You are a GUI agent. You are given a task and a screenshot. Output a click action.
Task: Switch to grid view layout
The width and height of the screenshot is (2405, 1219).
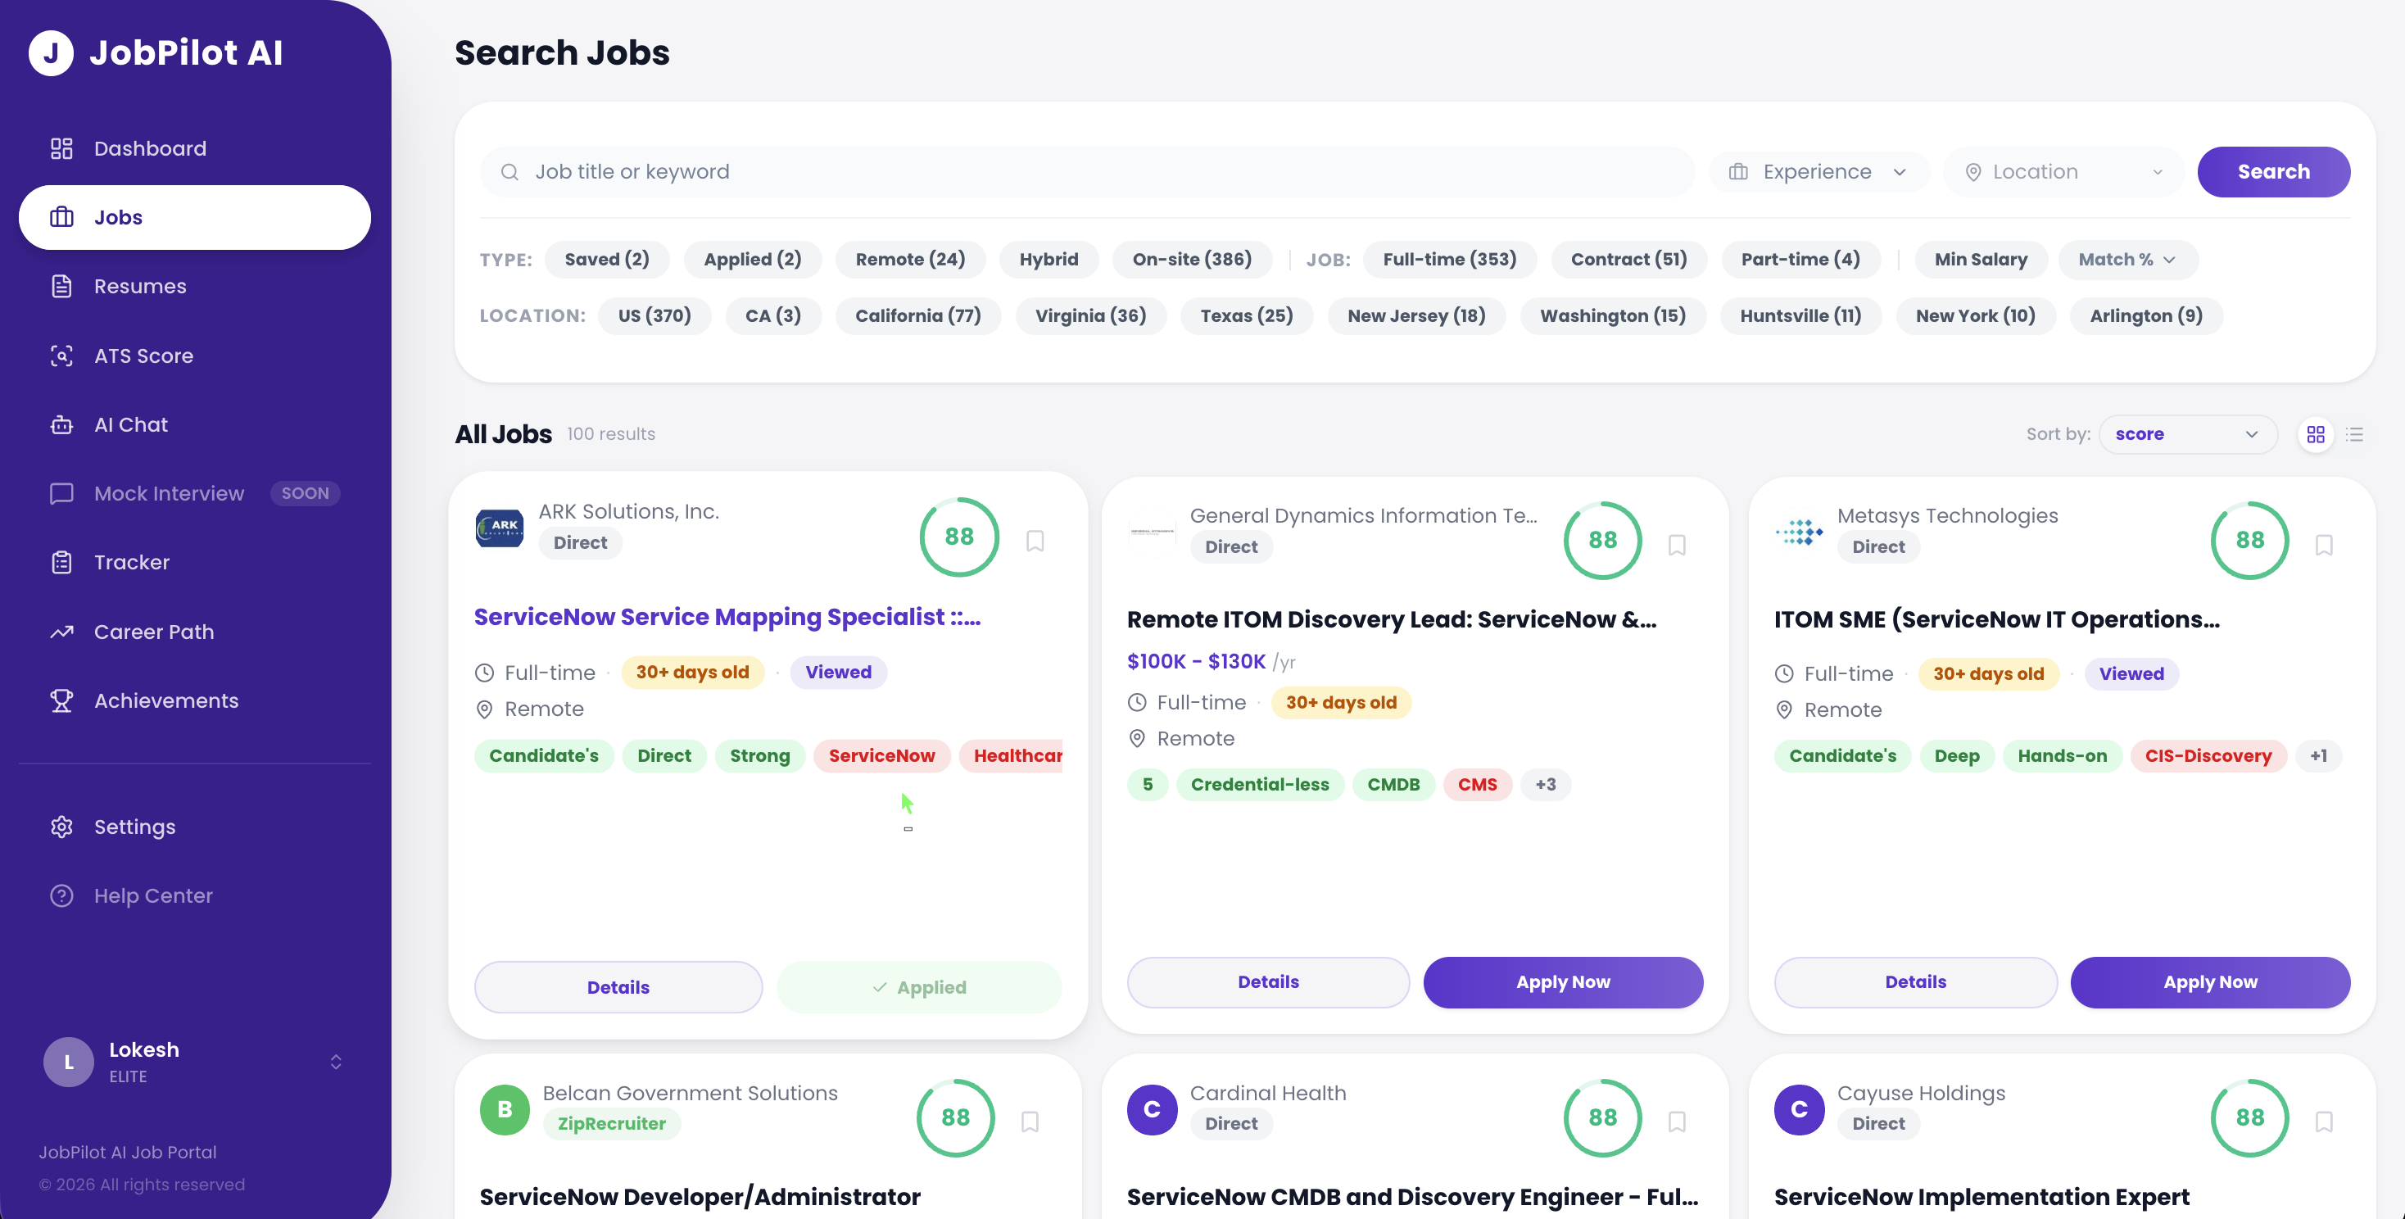pyautogui.click(x=2316, y=434)
